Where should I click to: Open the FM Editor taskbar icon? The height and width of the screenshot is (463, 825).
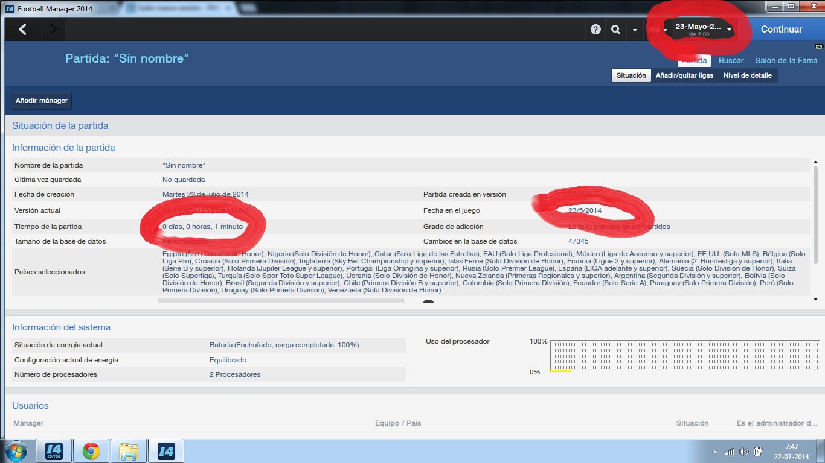pyautogui.click(x=54, y=451)
